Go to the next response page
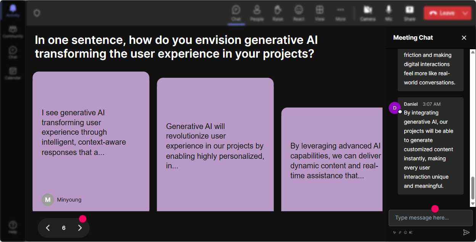 tap(80, 228)
